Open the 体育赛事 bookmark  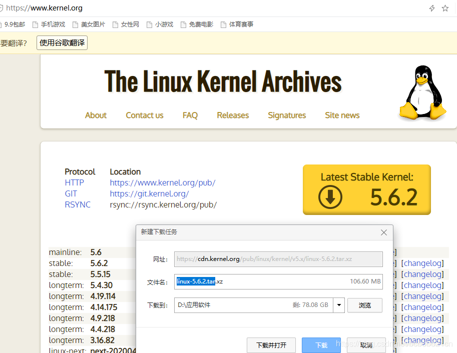click(237, 24)
